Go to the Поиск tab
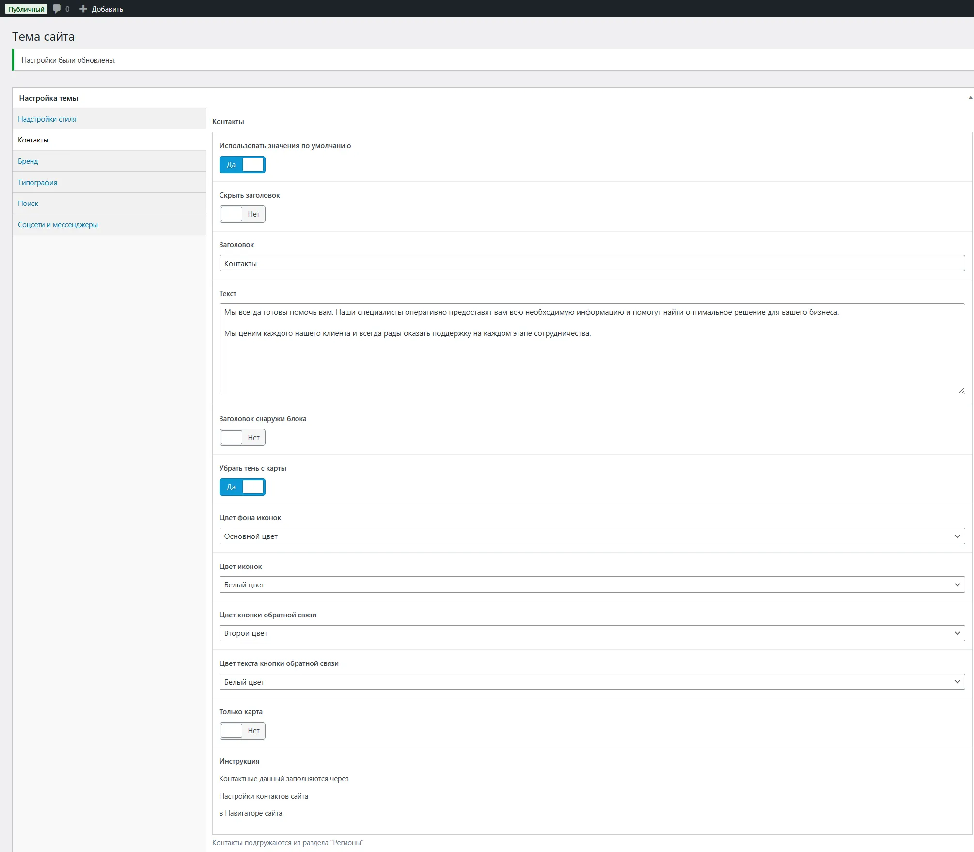The height and width of the screenshot is (852, 974). pos(28,204)
